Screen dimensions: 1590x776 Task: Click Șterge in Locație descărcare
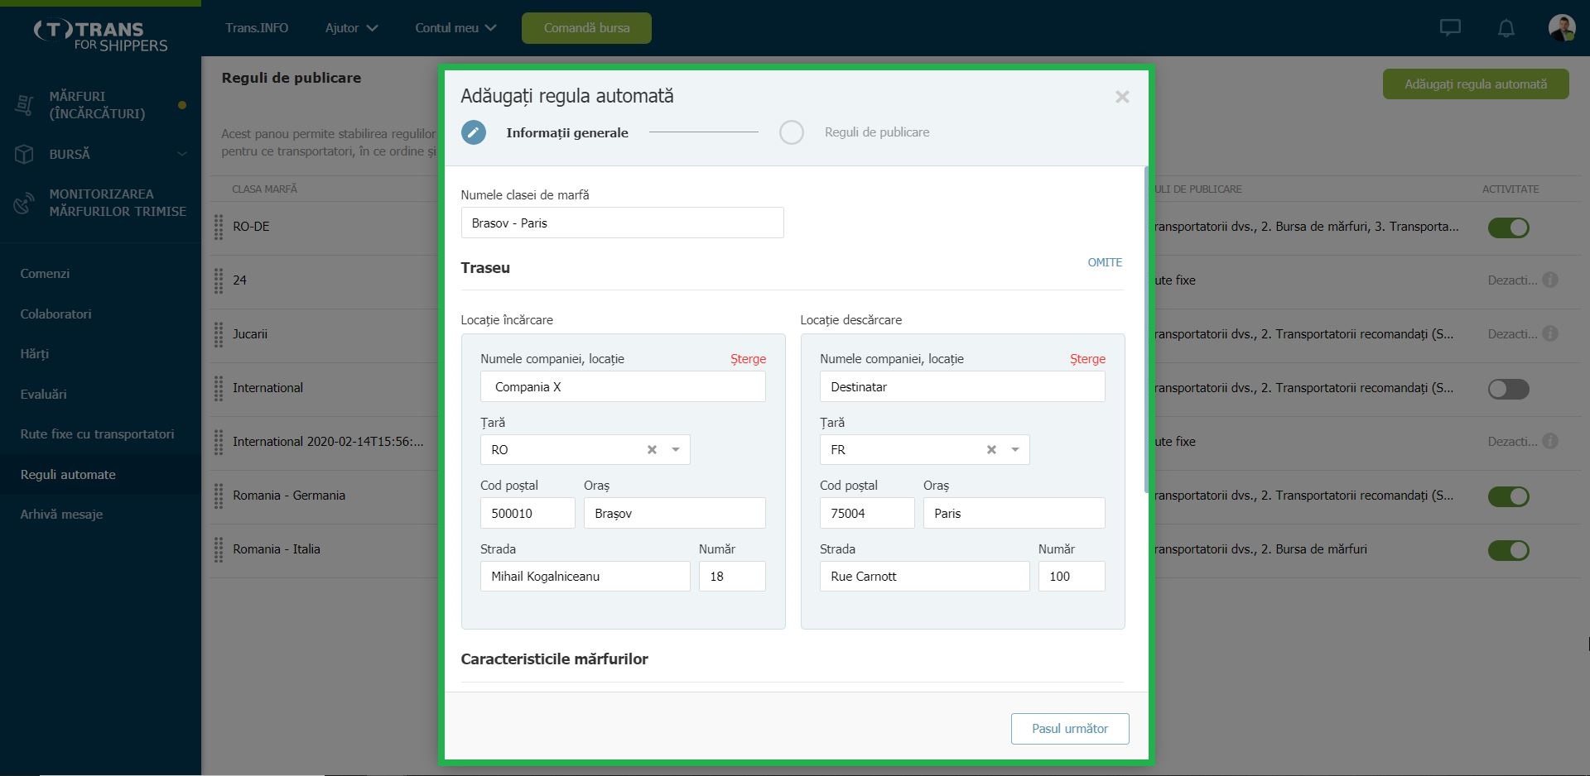[1087, 359]
